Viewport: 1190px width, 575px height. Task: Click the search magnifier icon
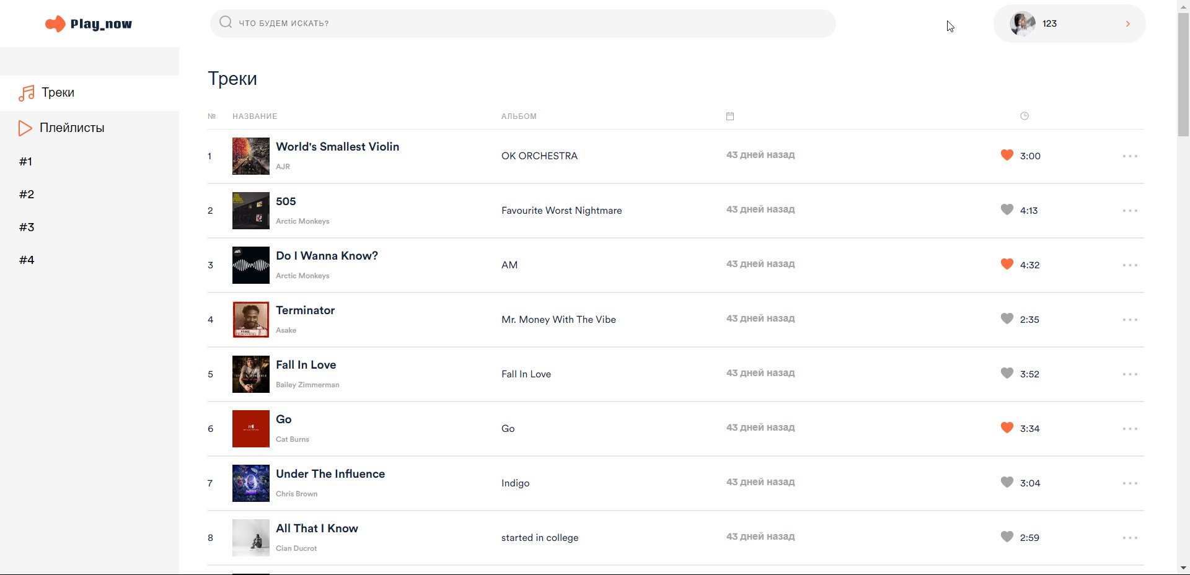(226, 23)
